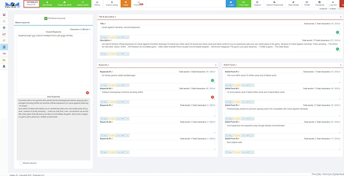Open ALL CAPS dropdown arrow under Keywords #1
This screenshot has height=176, width=344.
[x=127, y=85]
